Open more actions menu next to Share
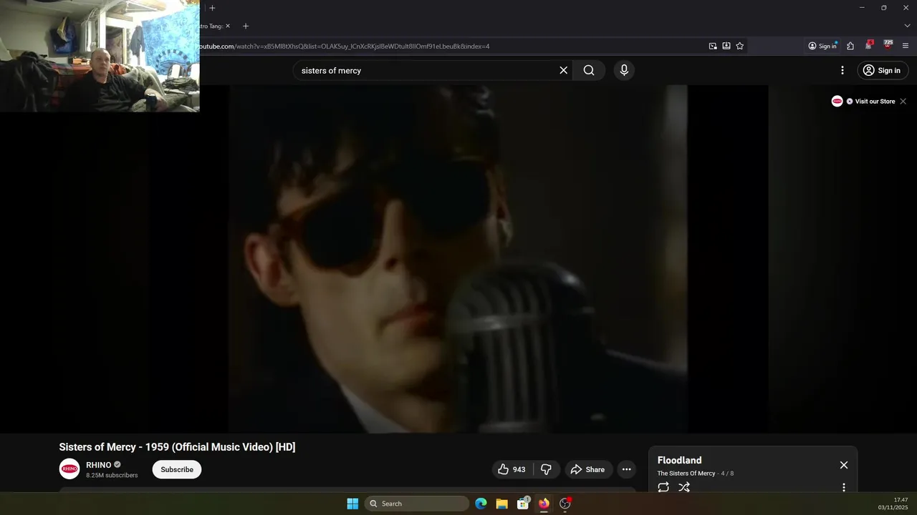The image size is (917, 515). click(626, 469)
